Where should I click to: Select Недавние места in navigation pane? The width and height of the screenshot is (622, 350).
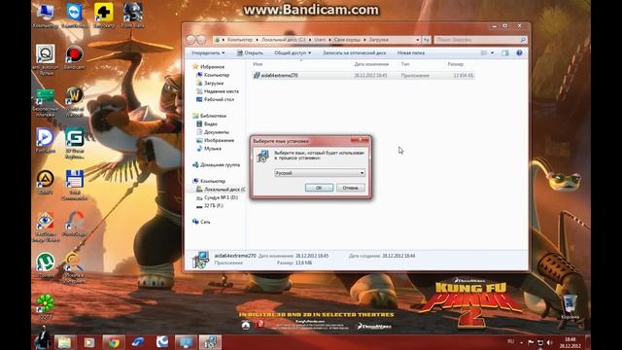tap(218, 91)
